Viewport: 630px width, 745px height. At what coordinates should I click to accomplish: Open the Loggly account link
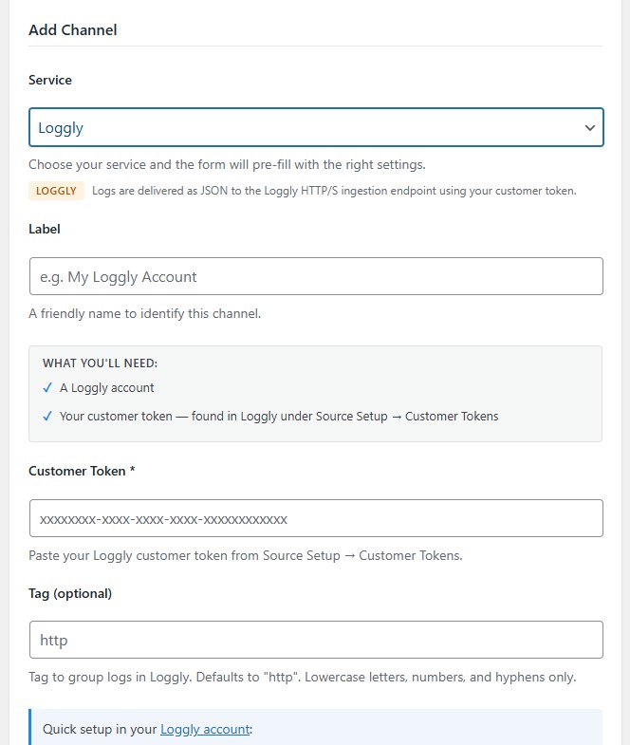[x=205, y=729]
